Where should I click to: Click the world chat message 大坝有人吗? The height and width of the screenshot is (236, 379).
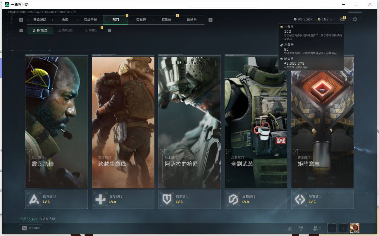tap(47, 219)
